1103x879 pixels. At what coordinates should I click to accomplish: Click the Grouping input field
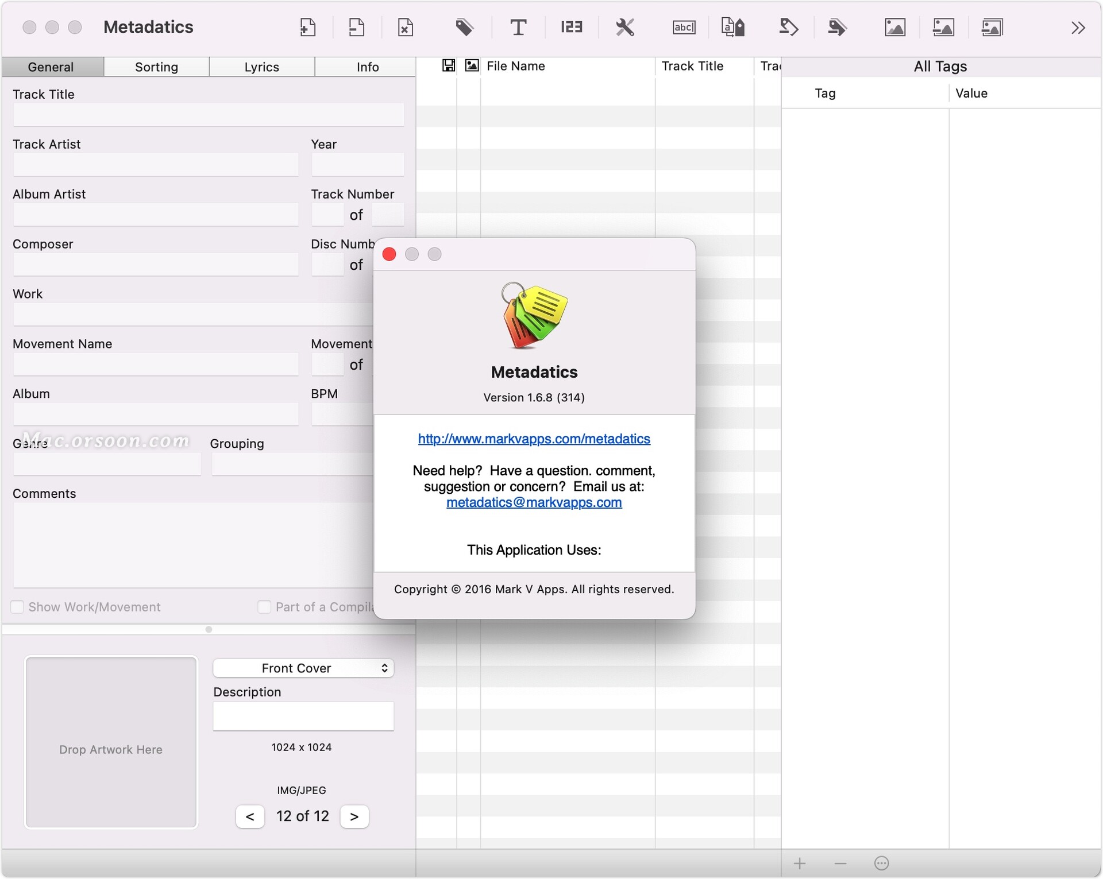click(x=292, y=464)
